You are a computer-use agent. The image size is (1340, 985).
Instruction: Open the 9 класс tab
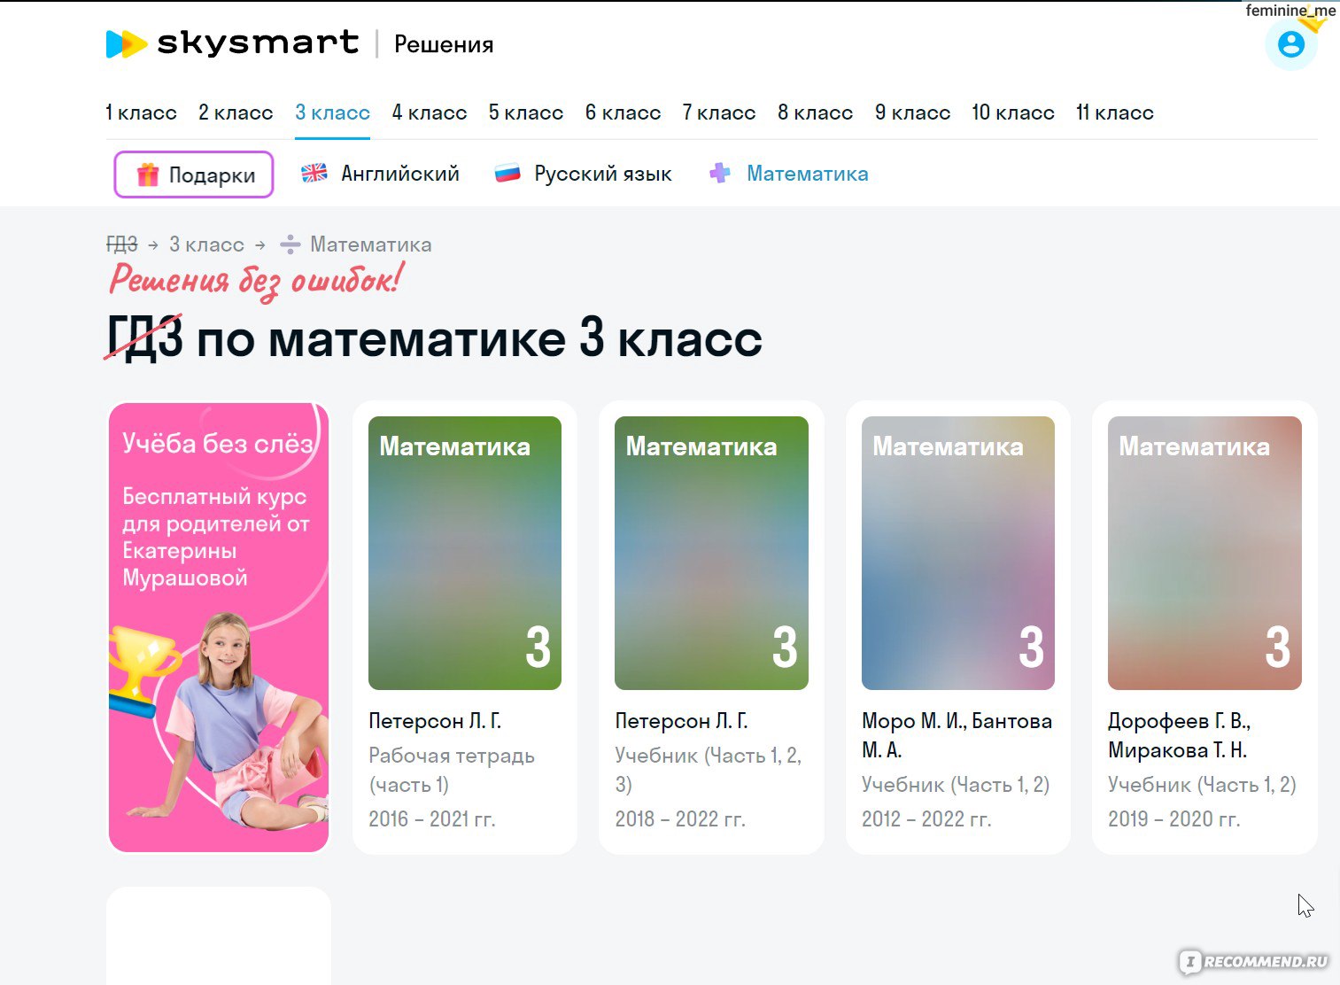912,112
